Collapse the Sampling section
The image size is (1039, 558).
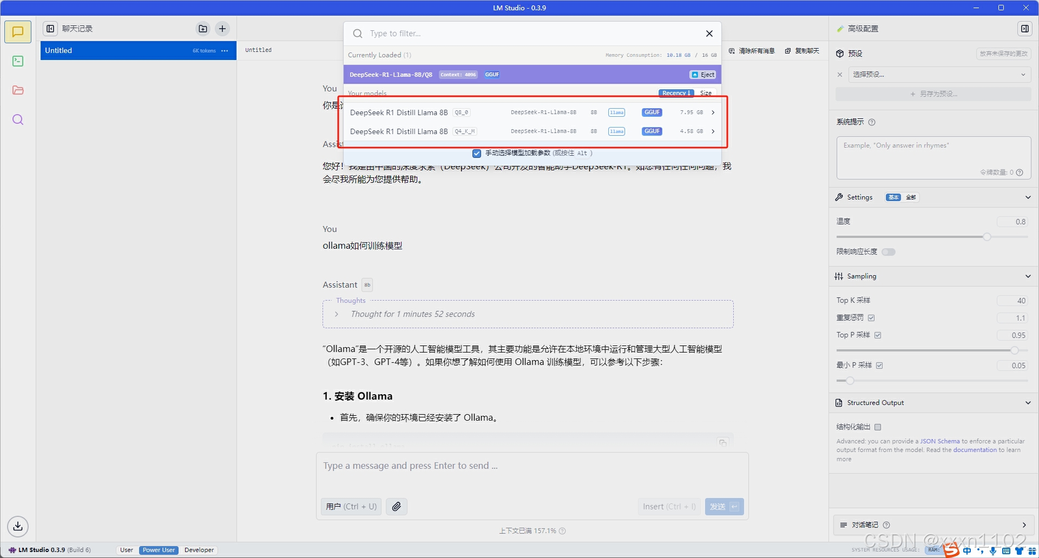point(1028,276)
